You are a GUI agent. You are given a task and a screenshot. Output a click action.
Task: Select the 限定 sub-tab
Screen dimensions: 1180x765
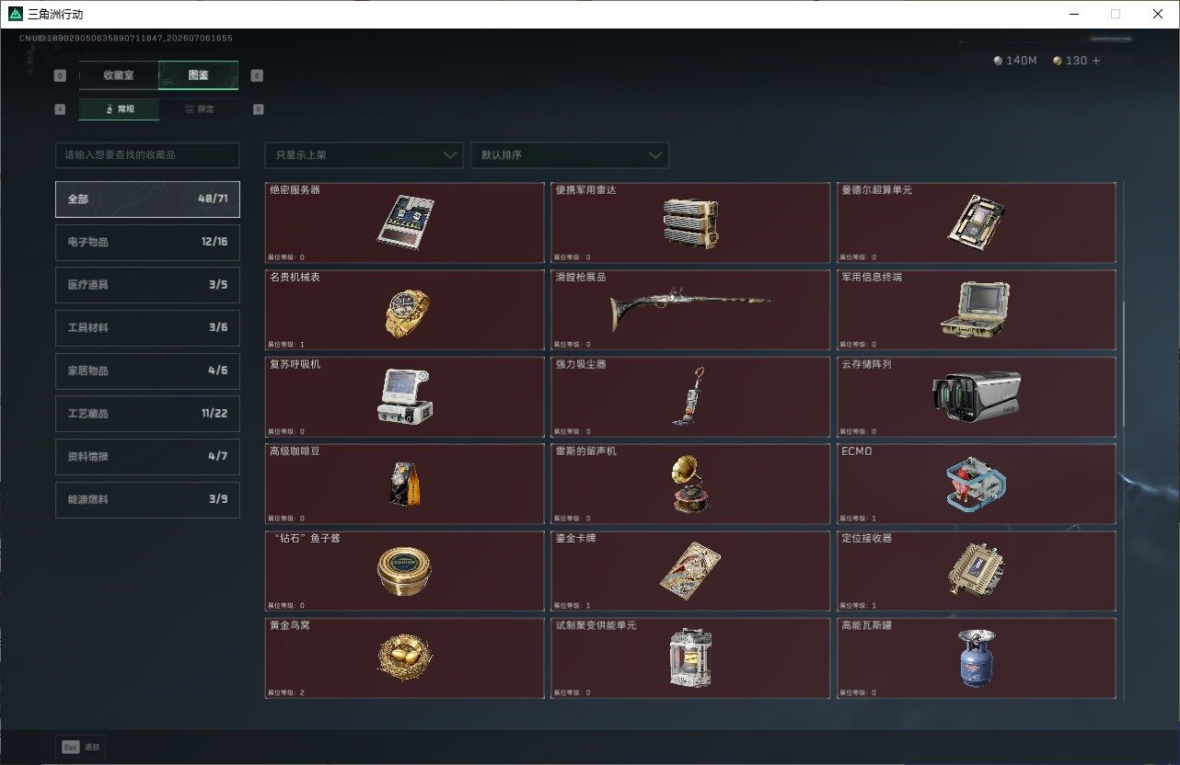coord(200,108)
